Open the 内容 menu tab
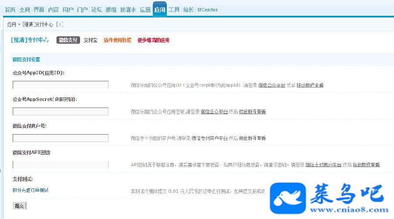 53,10
